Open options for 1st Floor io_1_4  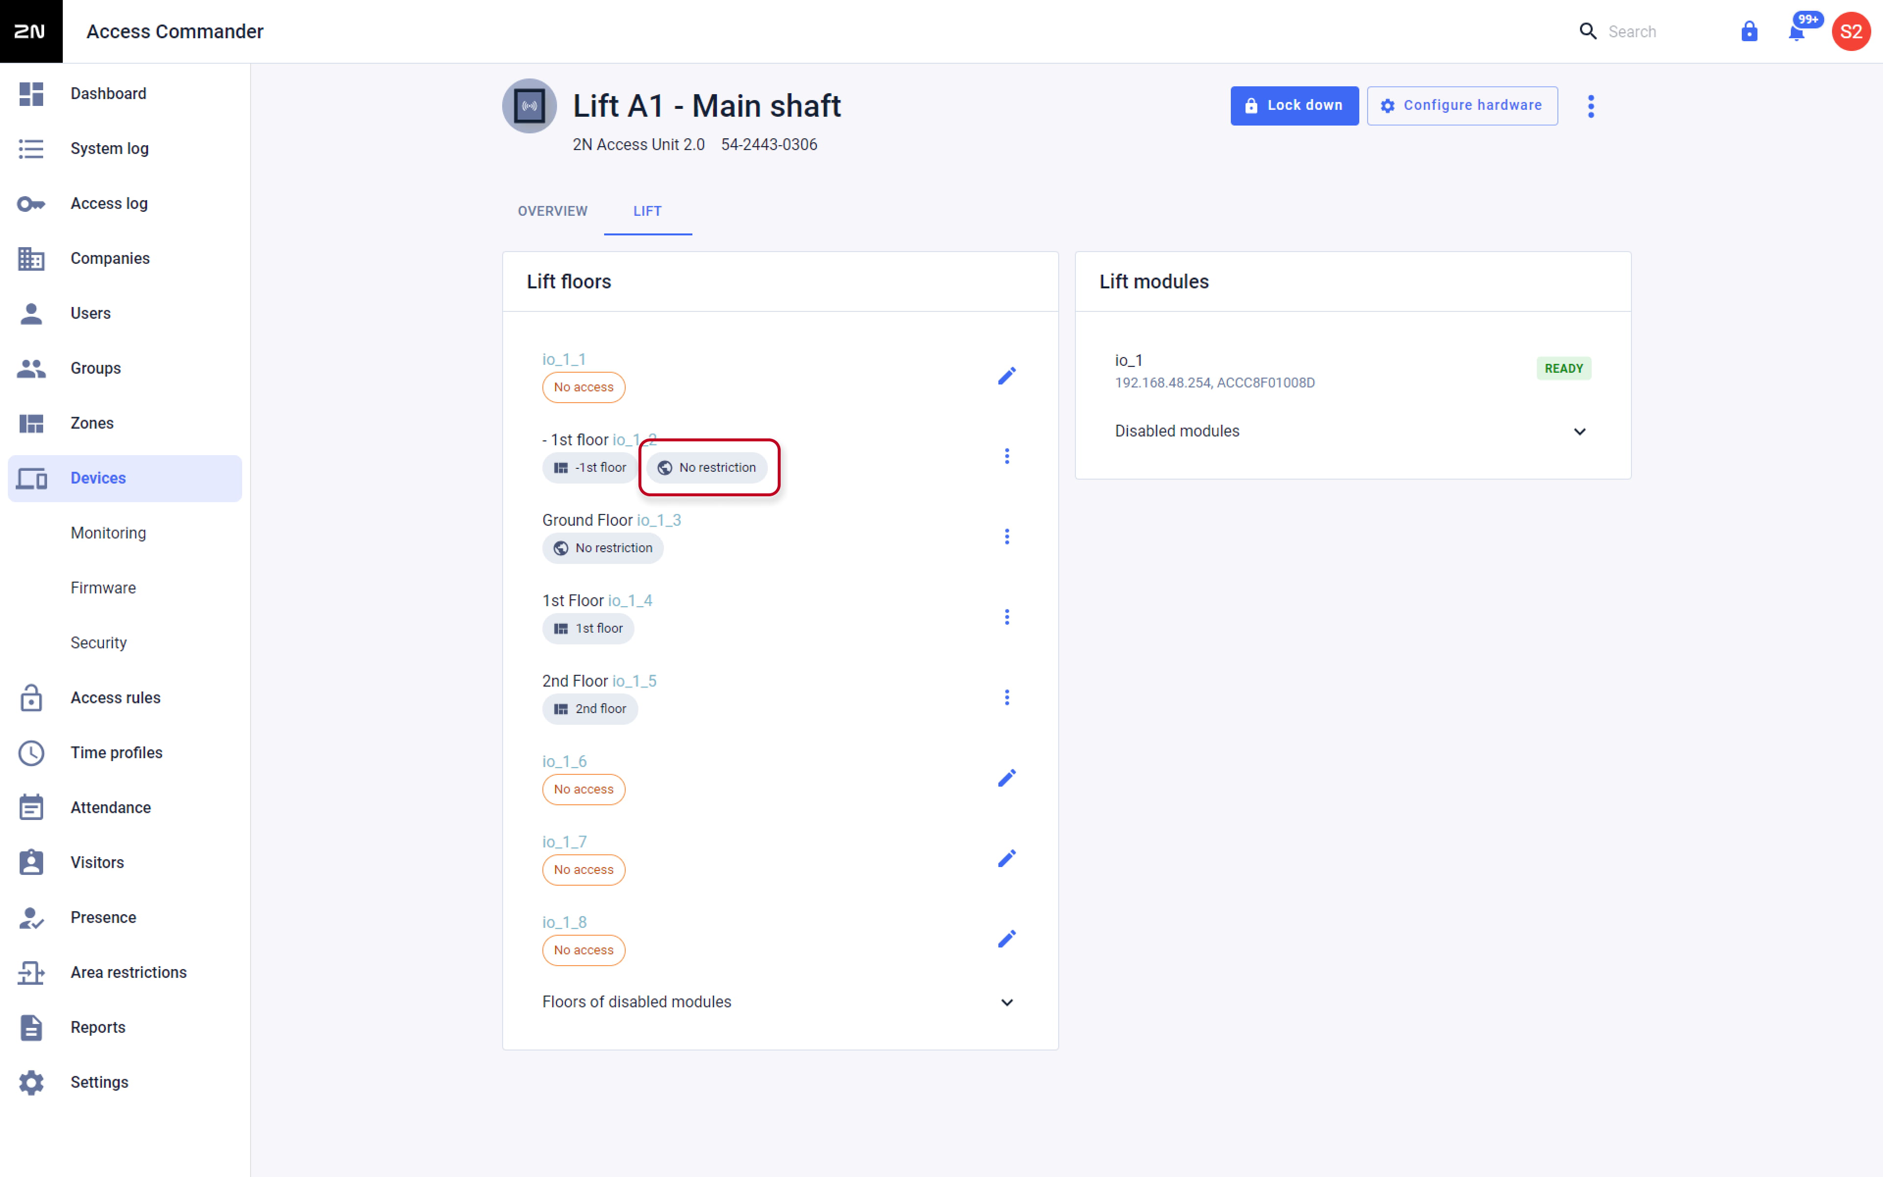click(1007, 617)
